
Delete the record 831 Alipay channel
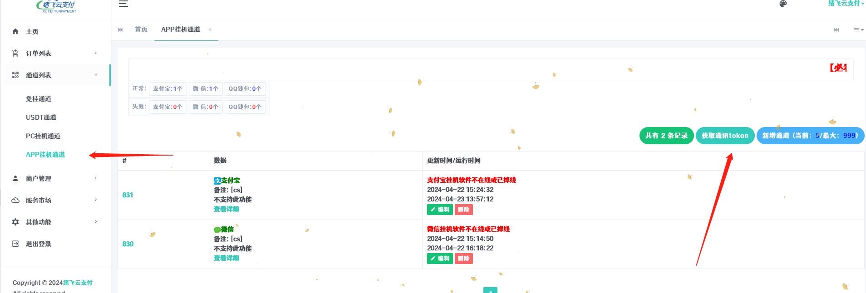[x=464, y=210]
